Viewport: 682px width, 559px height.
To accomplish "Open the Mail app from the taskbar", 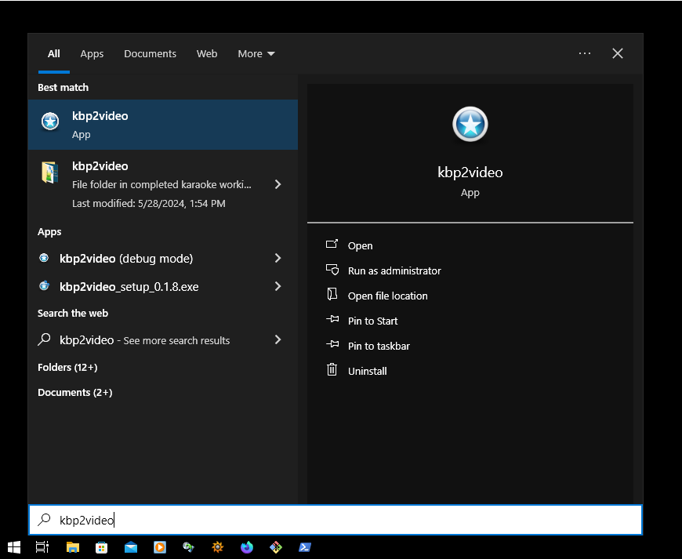I will [x=130, y=547].
